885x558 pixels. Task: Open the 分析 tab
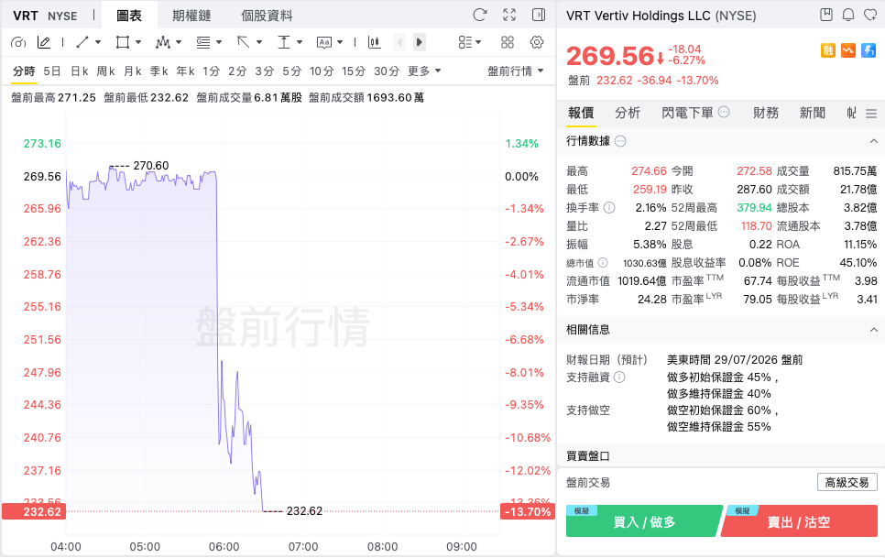[628, 113]
